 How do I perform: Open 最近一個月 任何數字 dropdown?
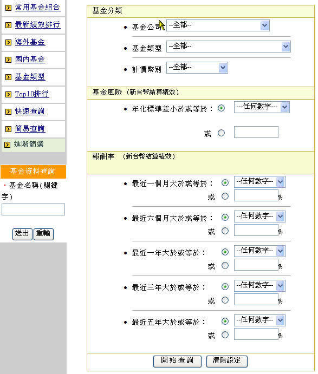point(259,182)
